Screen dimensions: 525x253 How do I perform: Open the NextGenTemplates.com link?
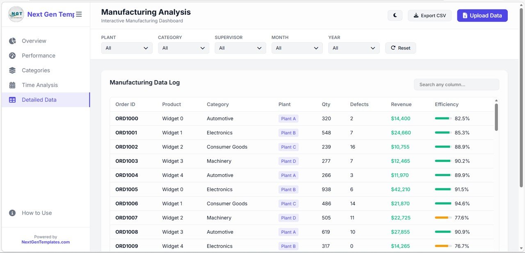[46, 242]
